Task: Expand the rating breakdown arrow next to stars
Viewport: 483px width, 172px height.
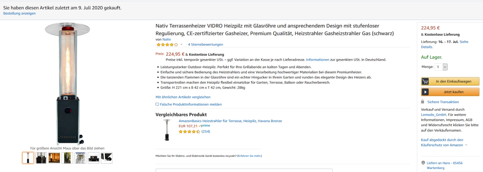Action: [181, 44]
